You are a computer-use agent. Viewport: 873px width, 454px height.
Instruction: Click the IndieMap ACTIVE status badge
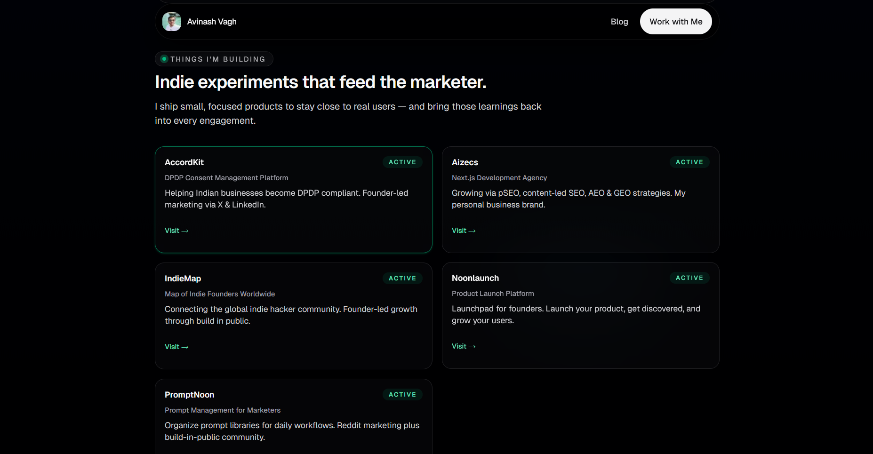pyautogui.click(x=402, y=278)
